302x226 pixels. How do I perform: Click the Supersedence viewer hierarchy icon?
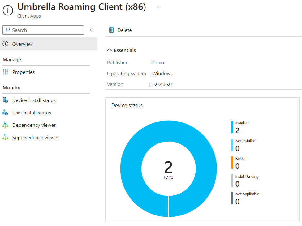[x=5, y=137]
